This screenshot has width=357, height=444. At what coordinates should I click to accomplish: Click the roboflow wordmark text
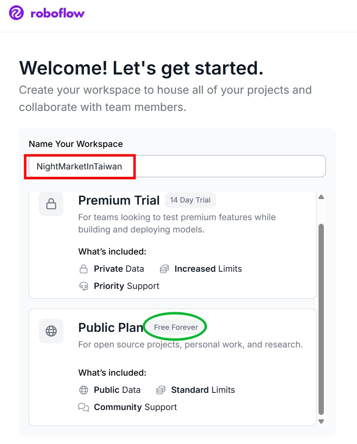point(58,14)
